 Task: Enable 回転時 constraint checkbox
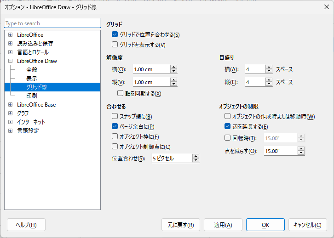click(227, 138)
